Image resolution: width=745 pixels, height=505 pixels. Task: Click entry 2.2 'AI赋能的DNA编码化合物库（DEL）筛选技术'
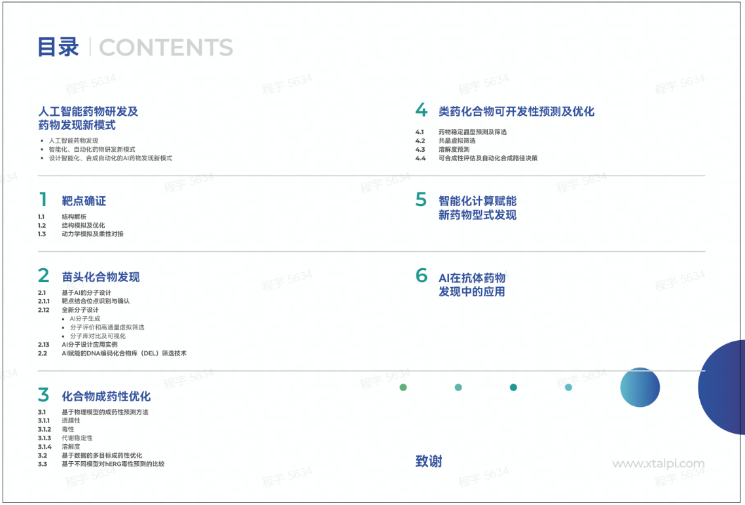(124, 353)
